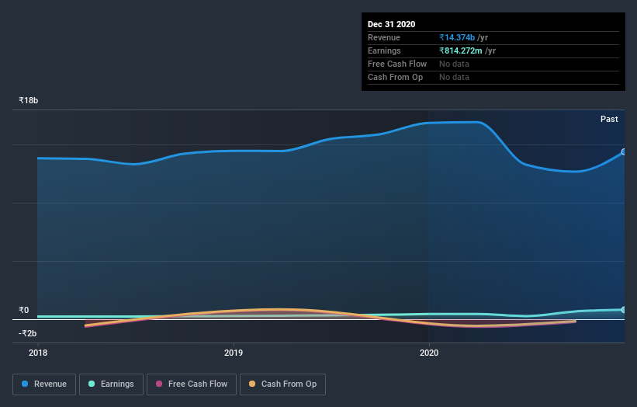This screenshot has width=637, height=407.
Task: Click the Earnings data point at chart end
Action: click(x=624, y=310)
